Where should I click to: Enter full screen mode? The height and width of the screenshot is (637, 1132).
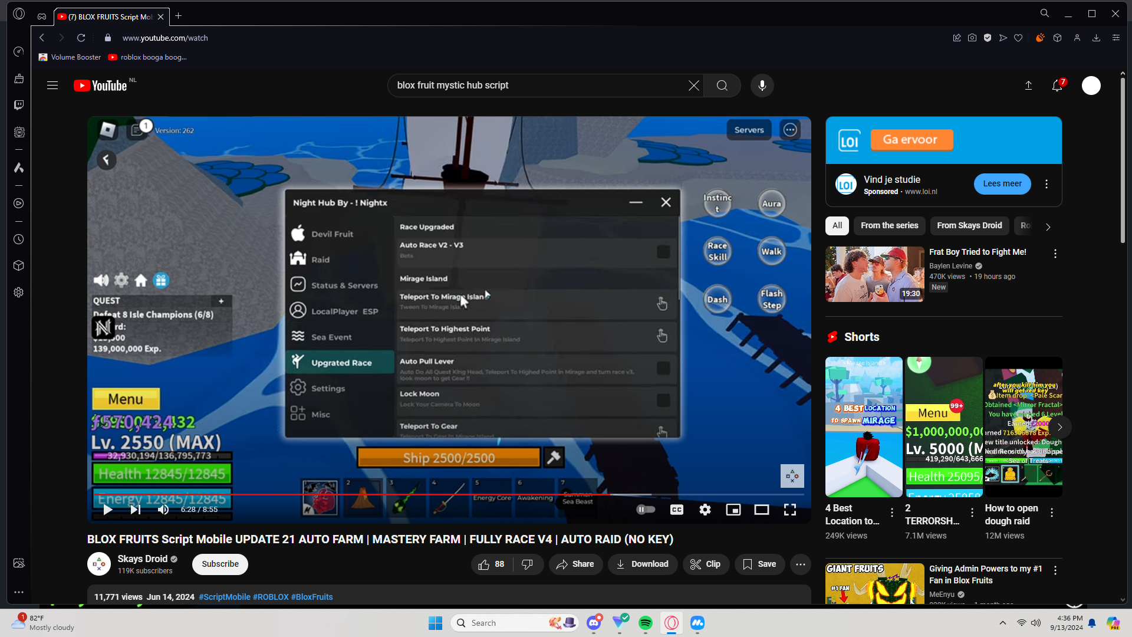[790, 510]
